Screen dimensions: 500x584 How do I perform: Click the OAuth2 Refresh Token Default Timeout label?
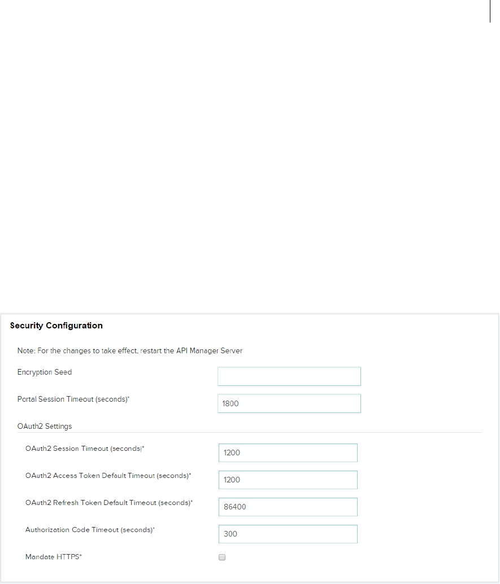coord(109,503)
